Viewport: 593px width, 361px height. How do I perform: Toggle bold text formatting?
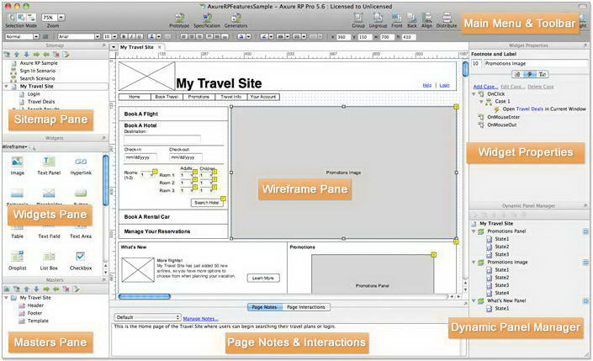(x=124, y=37)
